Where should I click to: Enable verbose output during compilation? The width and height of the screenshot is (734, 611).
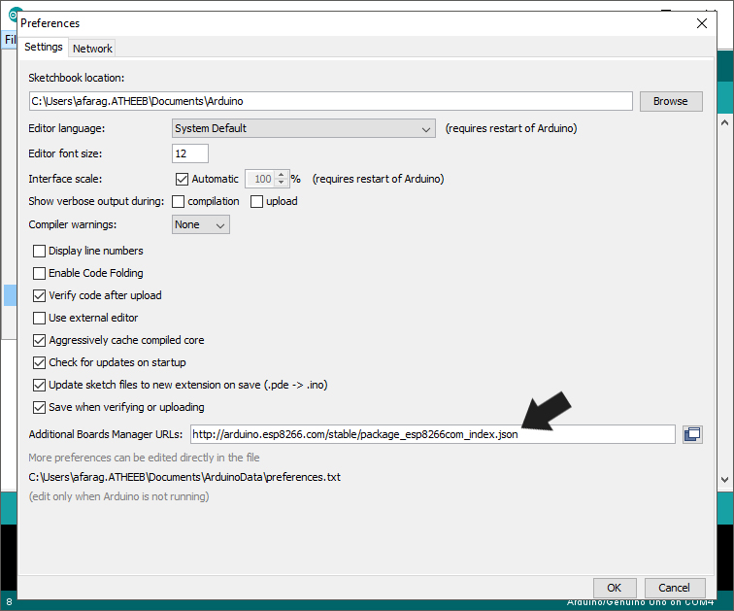(178, 201)
